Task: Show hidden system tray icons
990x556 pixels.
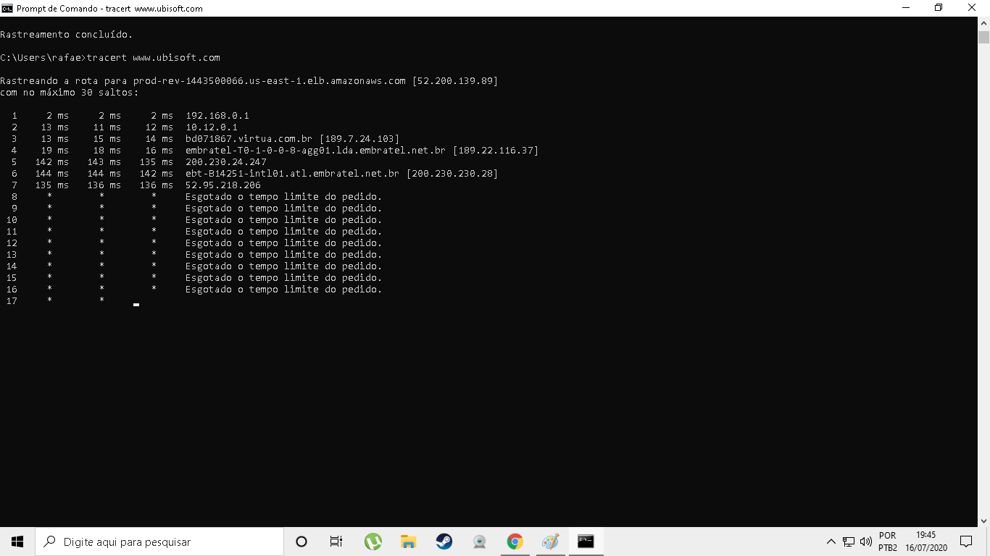Action: pos(831,542)
